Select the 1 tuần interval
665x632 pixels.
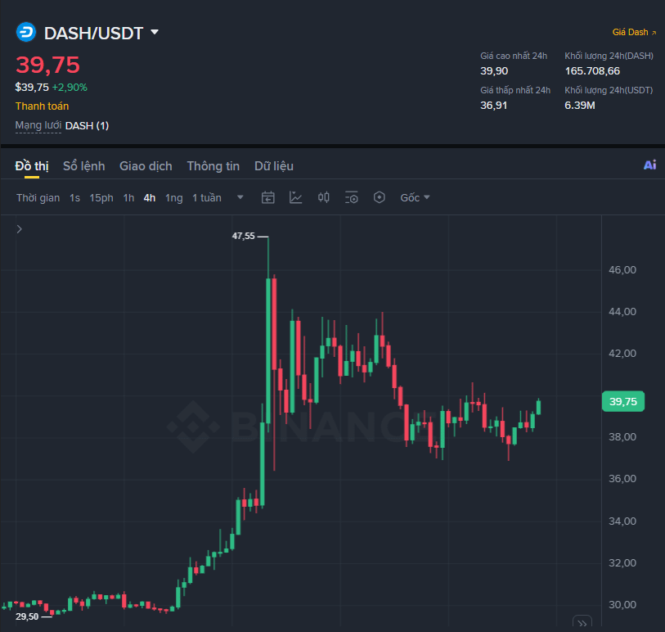point(207,198)
